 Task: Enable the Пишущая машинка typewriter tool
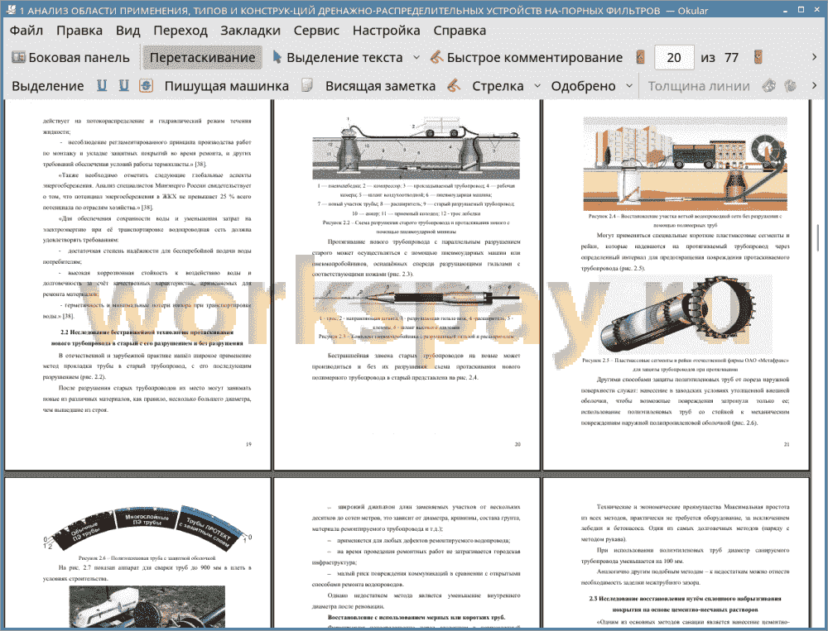point(227,86)
